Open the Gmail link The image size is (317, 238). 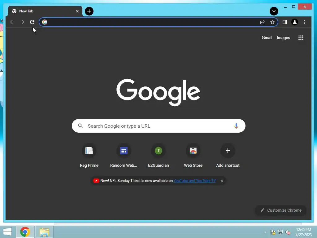(x=267, y=37)
